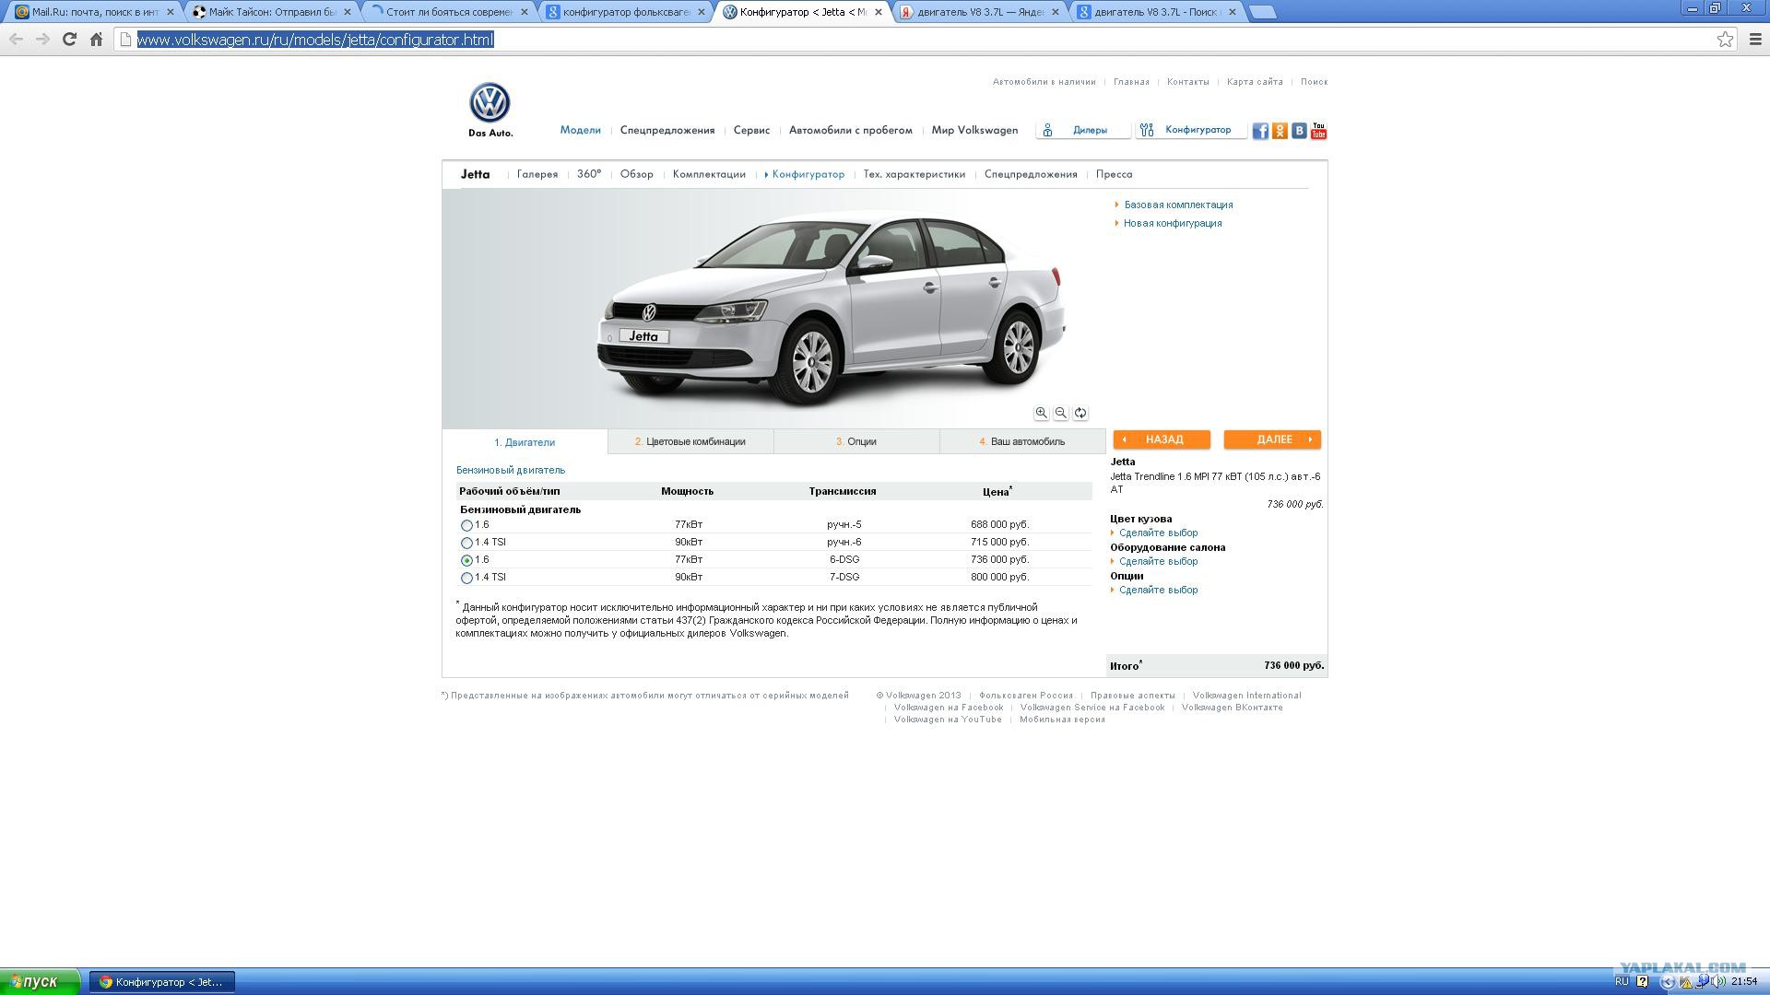
Task: Zoom in on the Jetta image
Action: click(x=1041, y=413)
